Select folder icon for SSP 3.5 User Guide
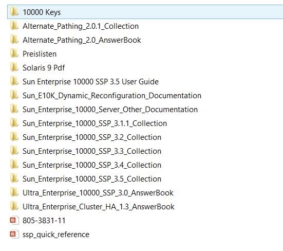The width and height of the screenshot is (283, 251). click(x=14, y=81)
